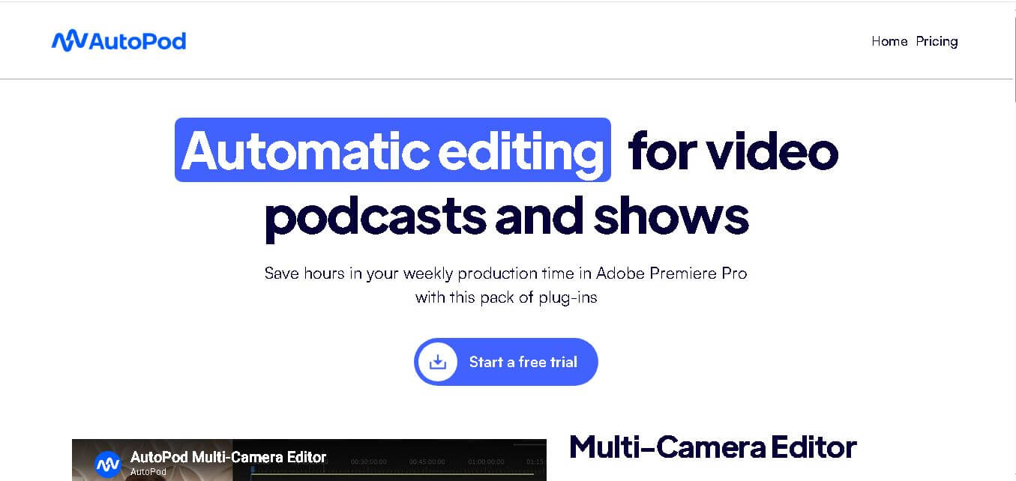Viewport: 1016px width, 481px height.
Task: Click the AutoPod channel name under video title
Action: click(x=148, y=472)
